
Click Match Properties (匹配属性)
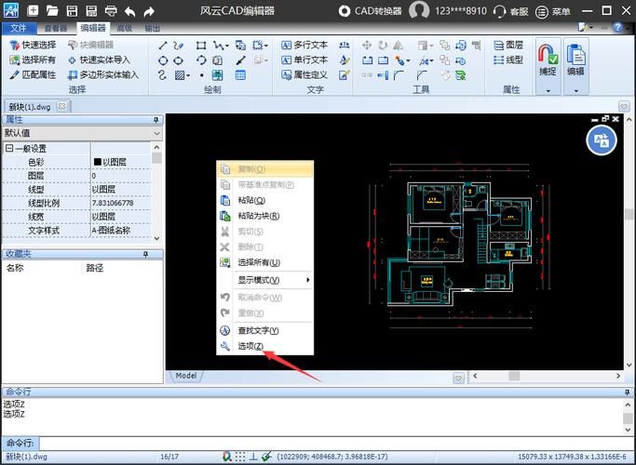tap(33, 75)
